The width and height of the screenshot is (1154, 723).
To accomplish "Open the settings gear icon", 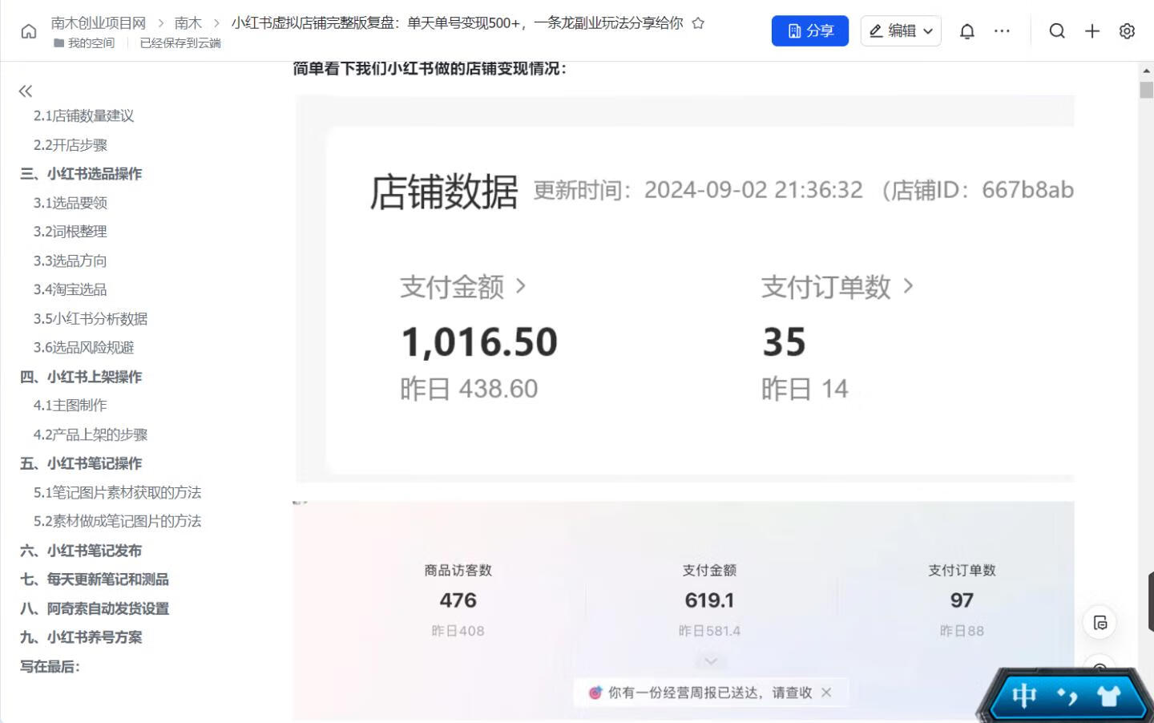I will 1127,30.
